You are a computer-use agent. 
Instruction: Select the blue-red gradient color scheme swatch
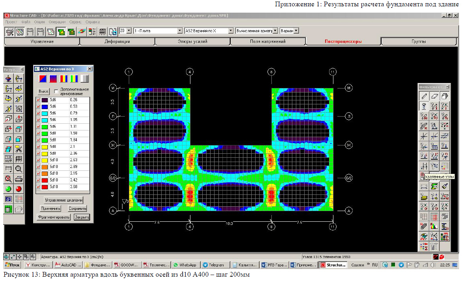53,79
